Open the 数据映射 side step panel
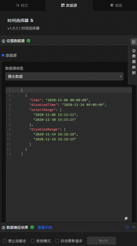Viewport: 137px width, 246px height. (x=134, y=62)
